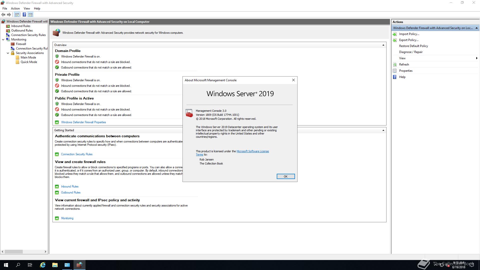
Task: Open Quick Mode folder in tree
Action: [x=29, y=62]
